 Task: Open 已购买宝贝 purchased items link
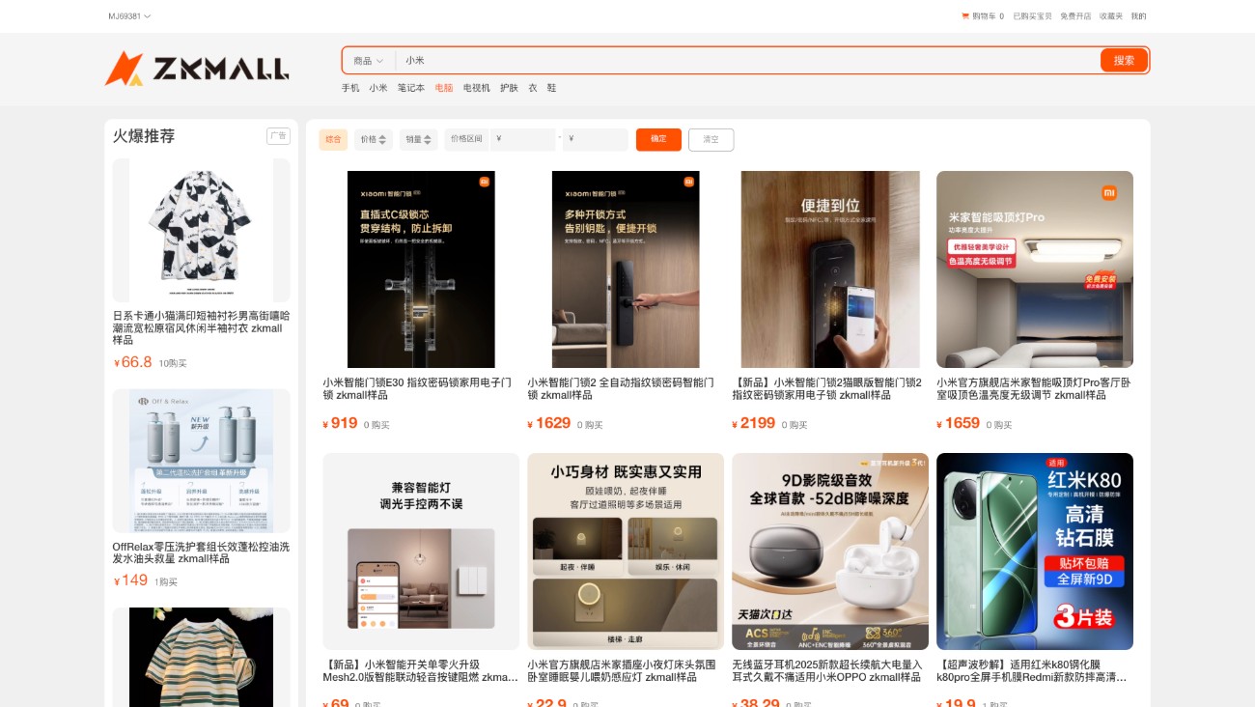coord(1032,16)
